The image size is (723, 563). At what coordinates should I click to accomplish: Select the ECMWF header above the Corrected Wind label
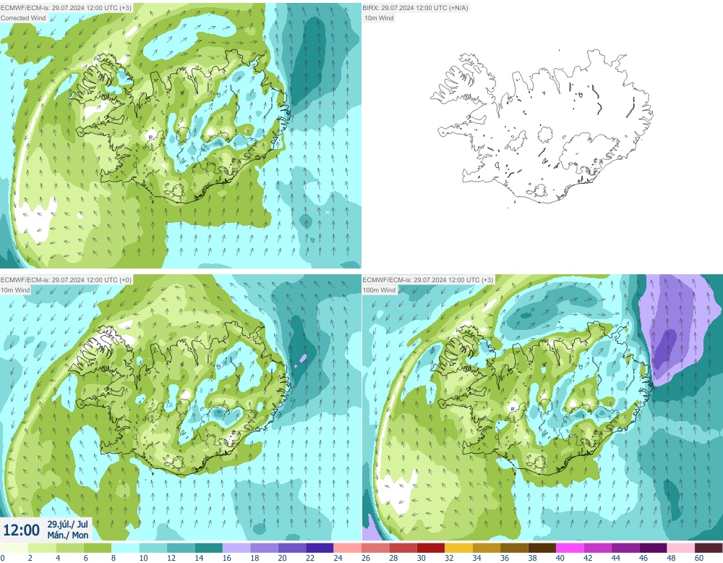tap(66, 8)
